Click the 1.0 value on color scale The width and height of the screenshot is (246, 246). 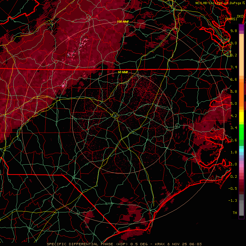tap(234, 164)
